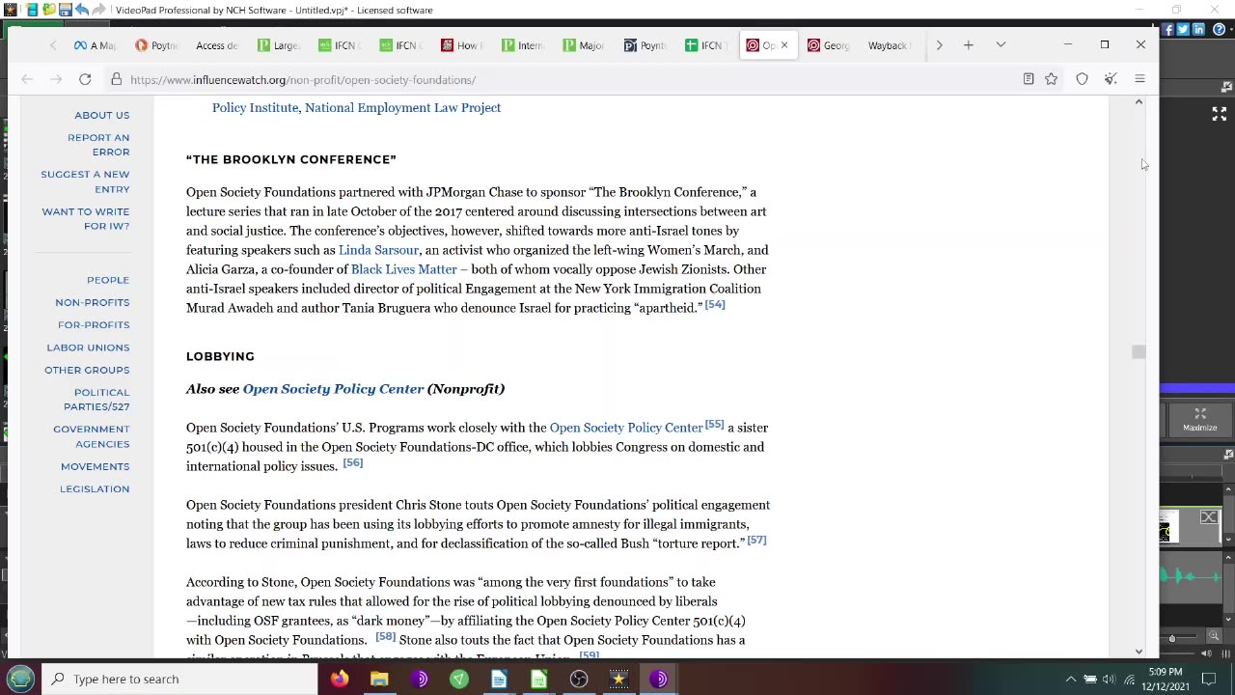Open the About Us sidebar link
The height and width of the screenshot is (695, 1235).
point(101,115)
